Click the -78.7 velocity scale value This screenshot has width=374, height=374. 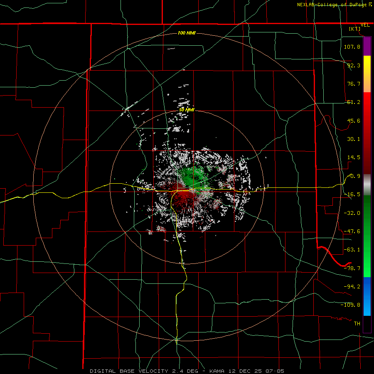[x=352, y=268]
